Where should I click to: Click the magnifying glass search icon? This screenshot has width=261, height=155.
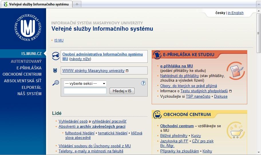point(56,83)
